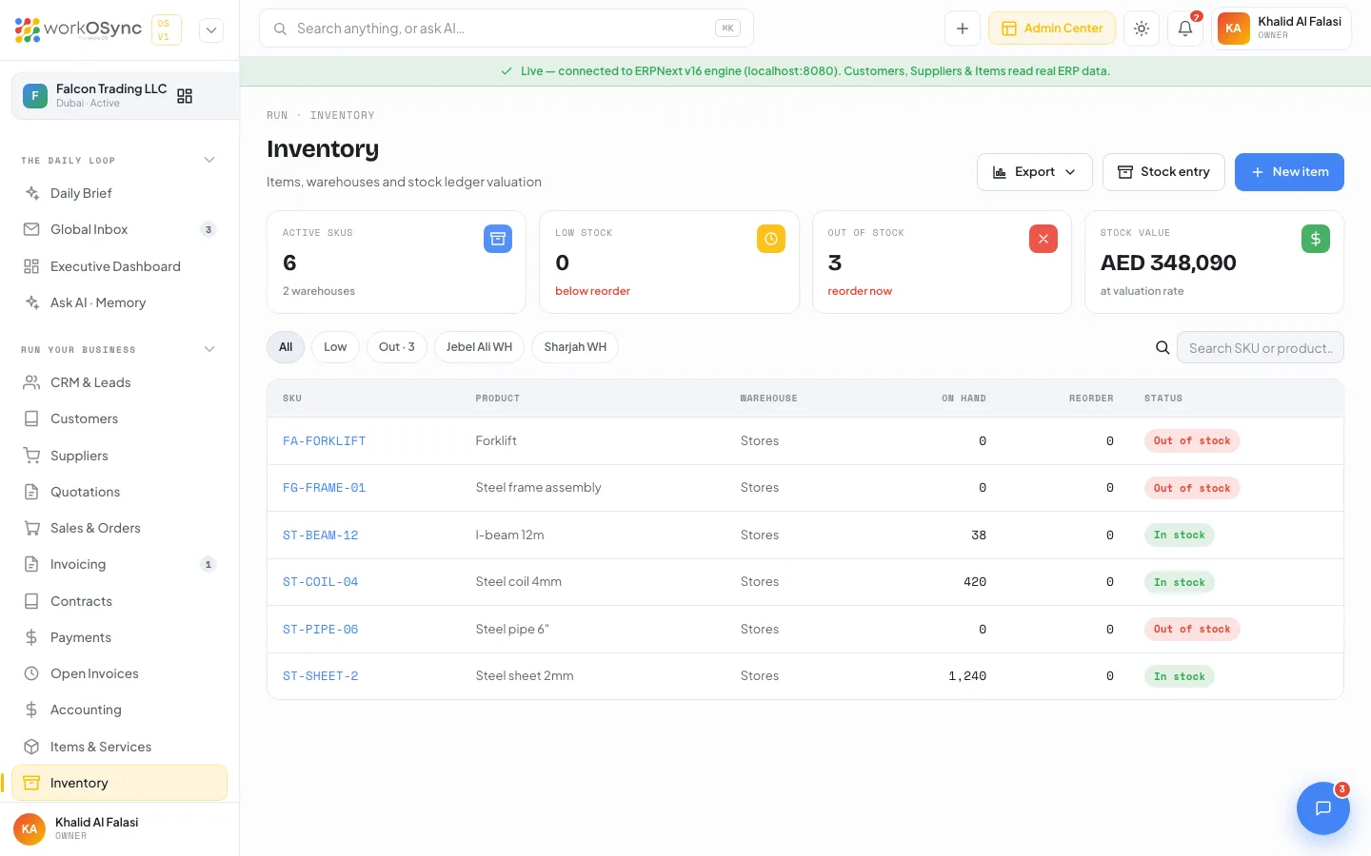Filter by Sharjah WH
Viewport: 1371px width, 856px height.
pos(575,347)
